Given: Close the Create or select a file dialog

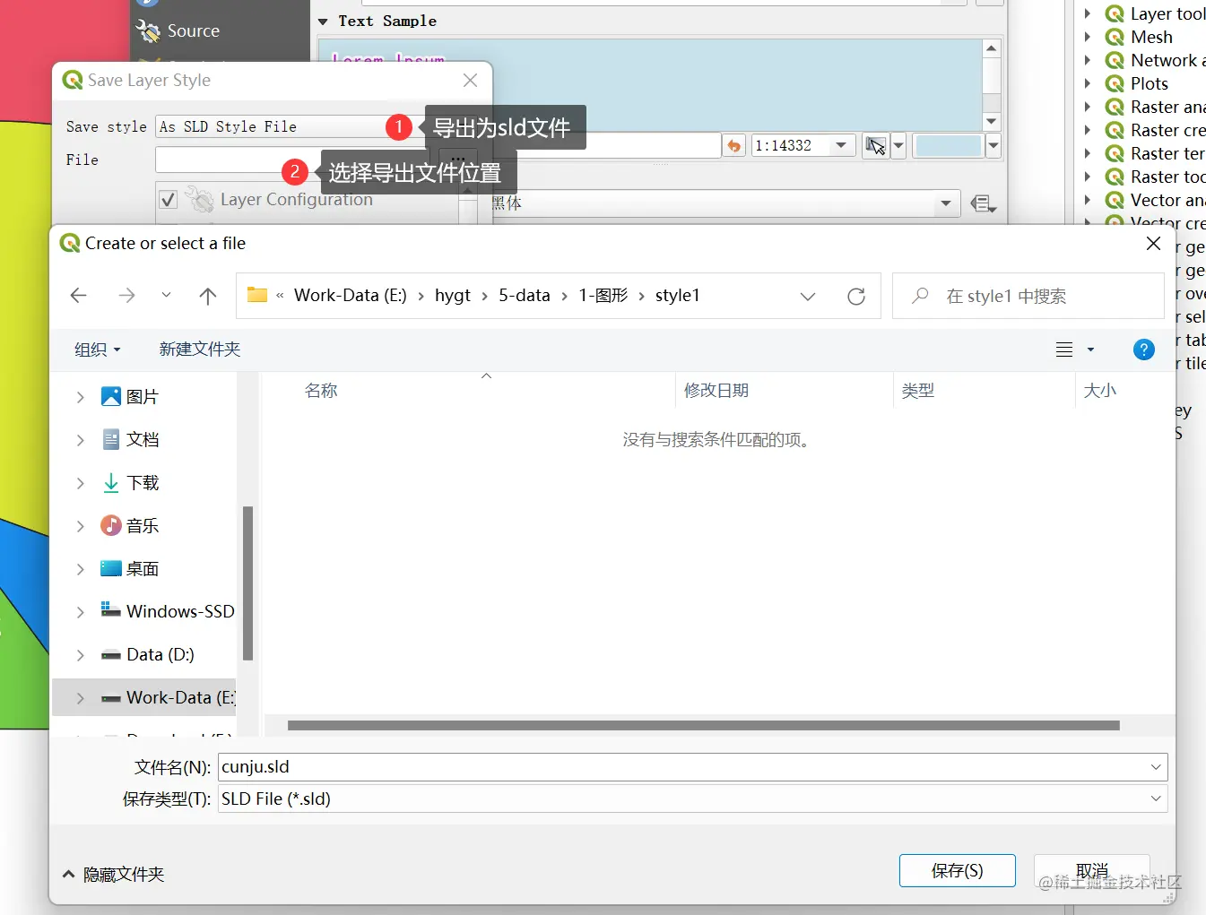Looking at the screenshot, I should pos(1154,243).
